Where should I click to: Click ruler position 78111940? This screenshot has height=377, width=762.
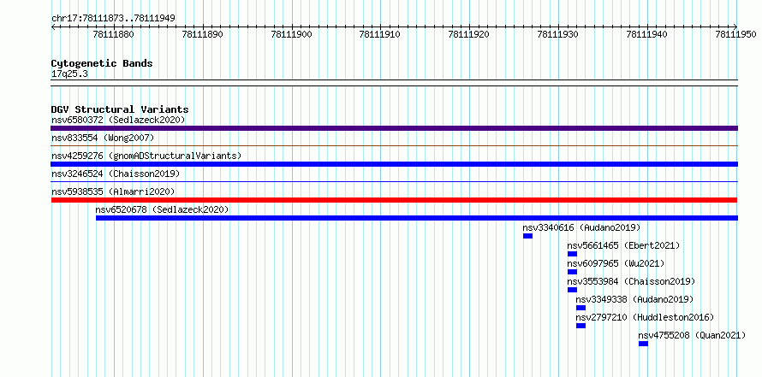[647, 34]
